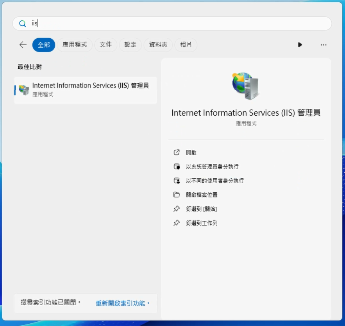The image size is (345, 326).
Task: Go back with the left arrow
Action: 23,45
